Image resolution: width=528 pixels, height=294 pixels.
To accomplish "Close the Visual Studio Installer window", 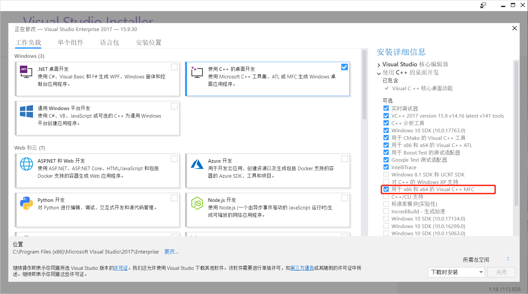I will click(x=522, y=5).
